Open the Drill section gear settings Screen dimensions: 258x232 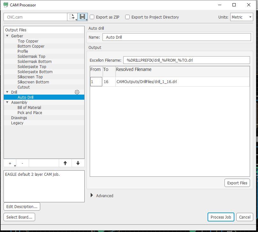[77, 92]
